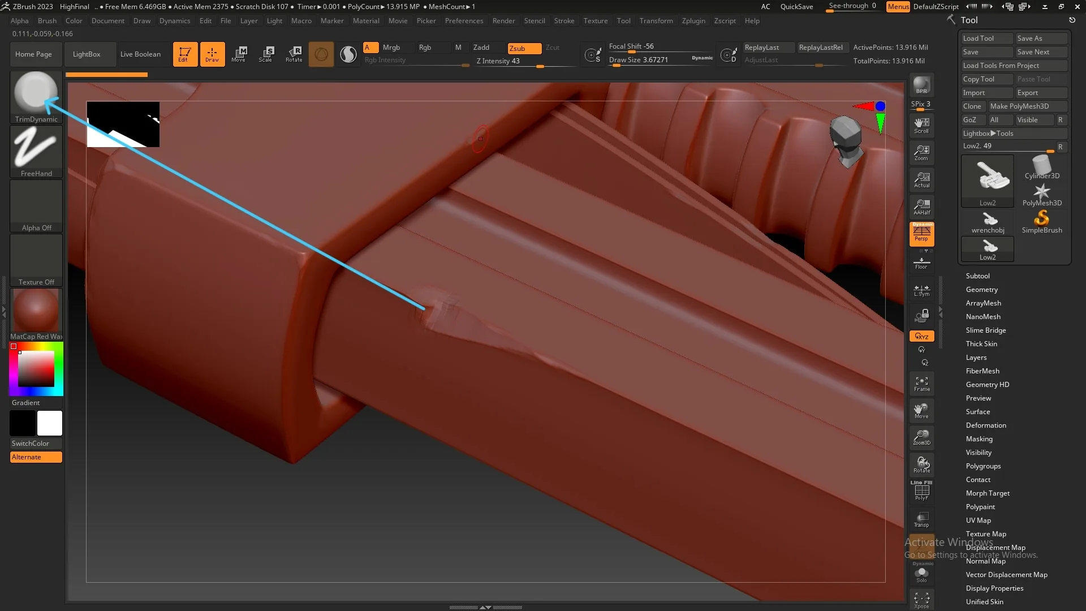Toggle Live Boolean
This screenshot has width=1086, height=611.
pyautogui.click(x=140, y=54)
